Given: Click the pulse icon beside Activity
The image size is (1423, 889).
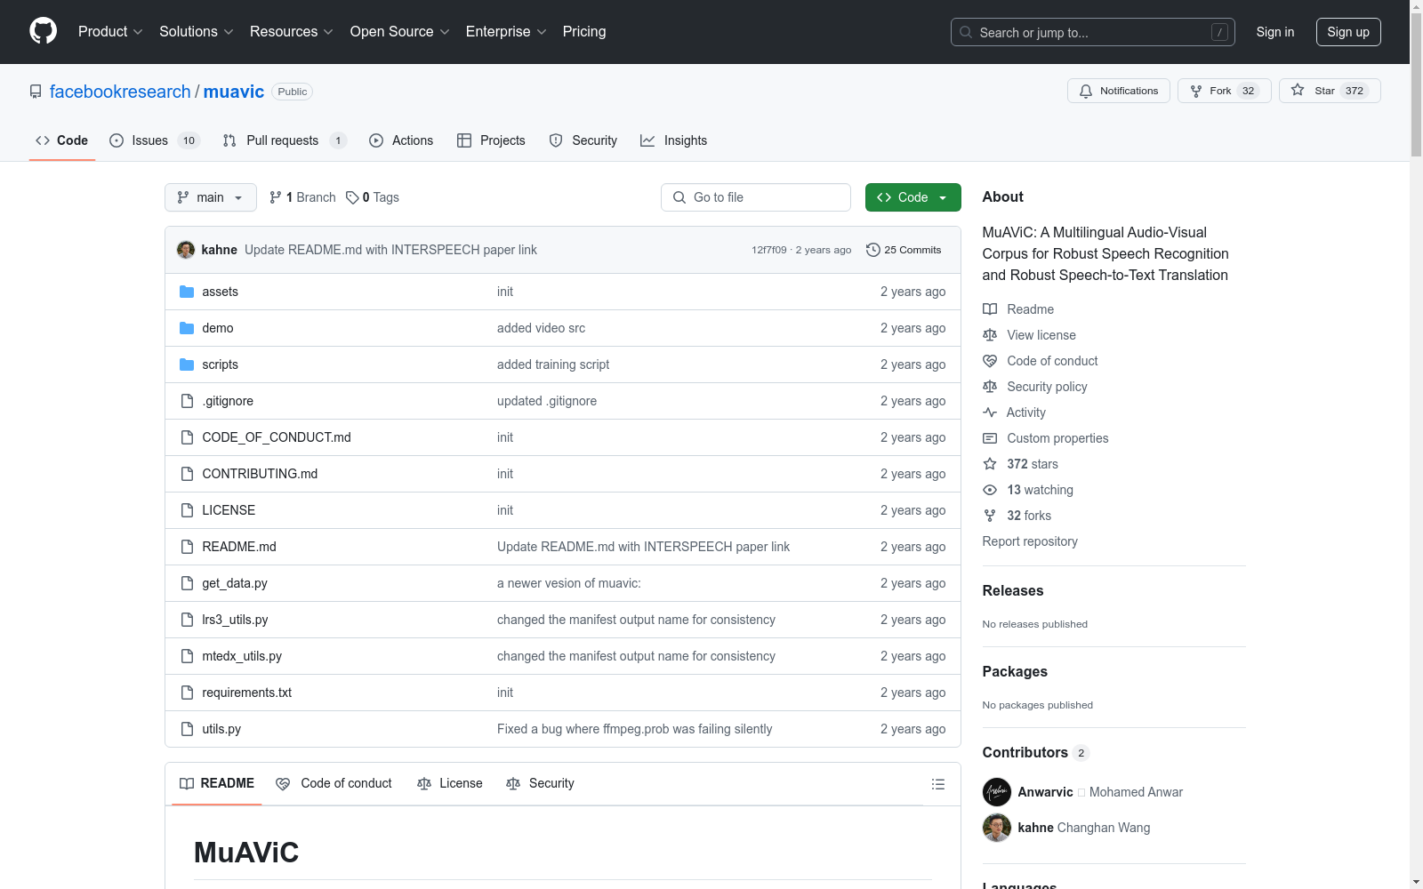Looking at the screenshot, I should (990, 412).
